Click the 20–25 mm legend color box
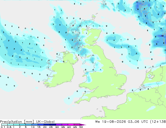This screenshot has width=166, height=128. click(x=47, y=125)
